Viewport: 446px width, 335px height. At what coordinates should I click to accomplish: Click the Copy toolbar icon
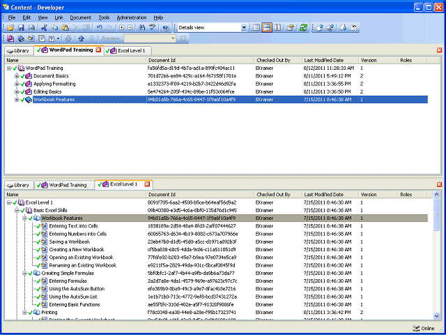coord(54,28)
